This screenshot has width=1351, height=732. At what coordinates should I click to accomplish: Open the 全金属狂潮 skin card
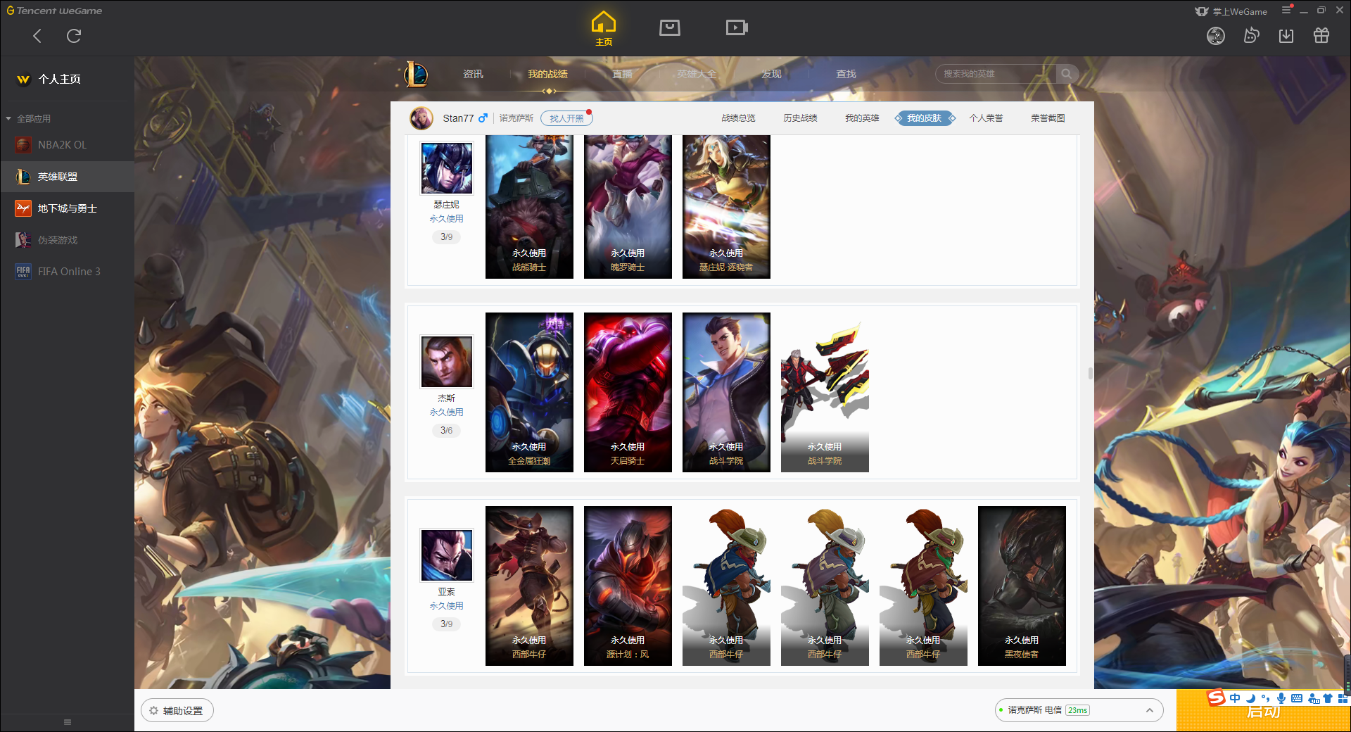pyautogui.click(x=529, y=393)
